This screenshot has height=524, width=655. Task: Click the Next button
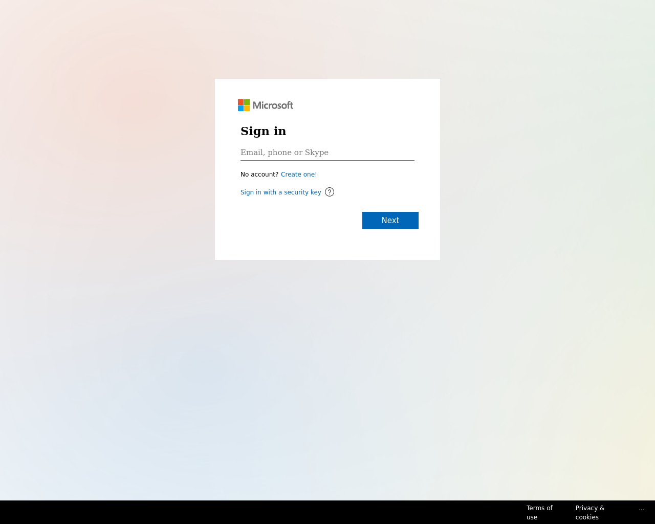coord(390,221)
